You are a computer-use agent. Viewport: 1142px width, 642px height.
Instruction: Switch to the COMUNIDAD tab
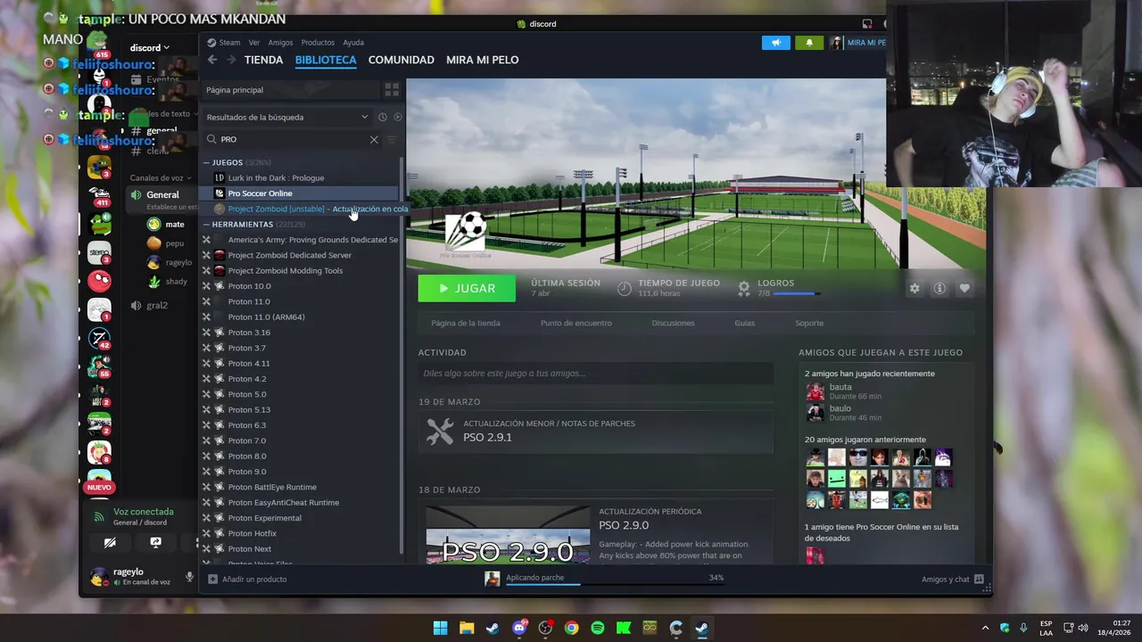[401, 60]
